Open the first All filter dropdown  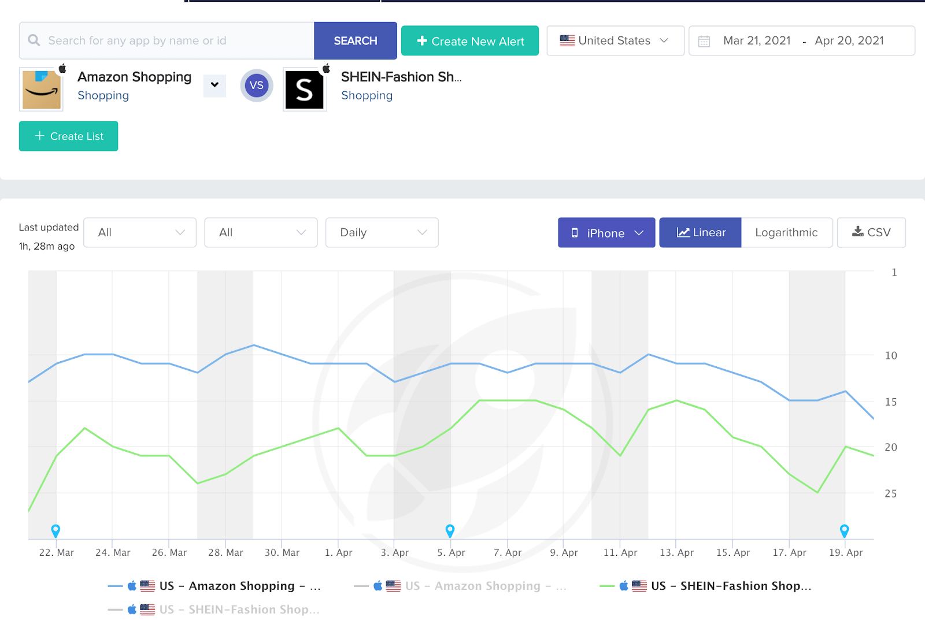click(140, 232)
